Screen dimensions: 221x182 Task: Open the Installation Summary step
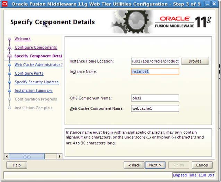coord(33,91)
